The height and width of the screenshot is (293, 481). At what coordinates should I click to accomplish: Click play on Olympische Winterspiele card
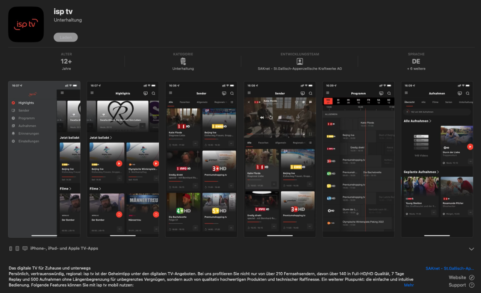(156, 163)
